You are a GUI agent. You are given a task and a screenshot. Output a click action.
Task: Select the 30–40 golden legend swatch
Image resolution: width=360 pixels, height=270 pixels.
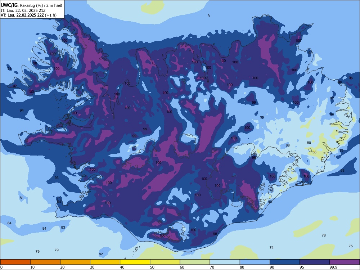click(105, 262)
